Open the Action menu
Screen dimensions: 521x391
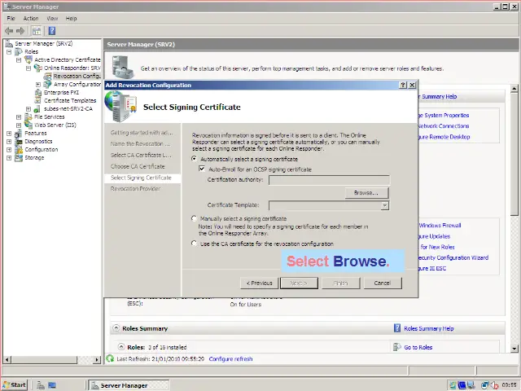pos(31,18)
